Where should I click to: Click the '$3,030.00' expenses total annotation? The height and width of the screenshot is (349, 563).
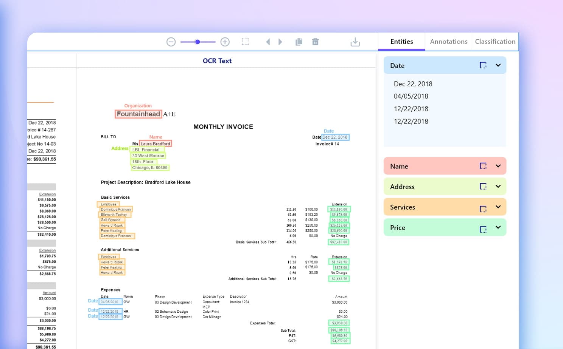[339, 323]
